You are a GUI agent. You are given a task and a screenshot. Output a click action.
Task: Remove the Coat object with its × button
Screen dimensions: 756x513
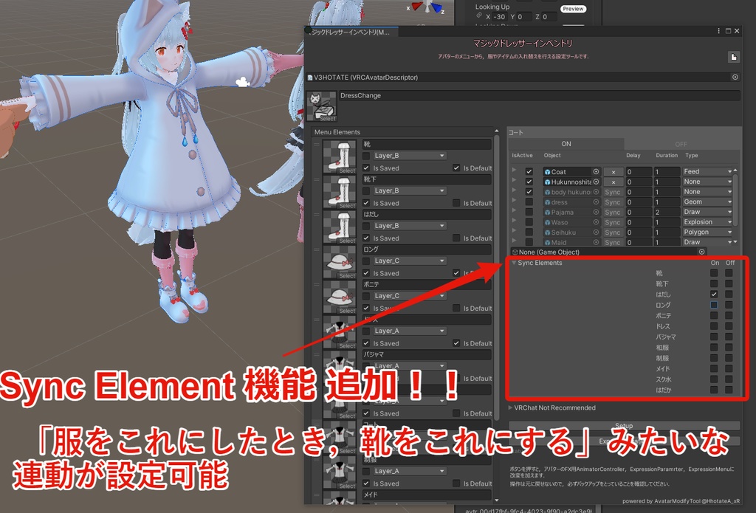pos(613,172)
